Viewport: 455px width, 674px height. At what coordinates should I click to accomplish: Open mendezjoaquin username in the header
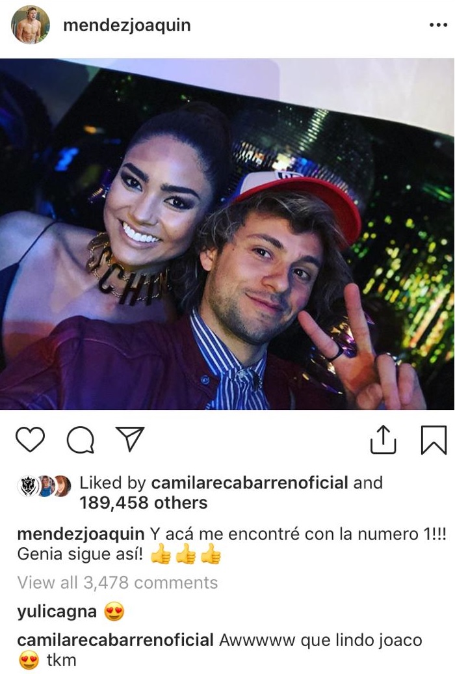point(127,25)
